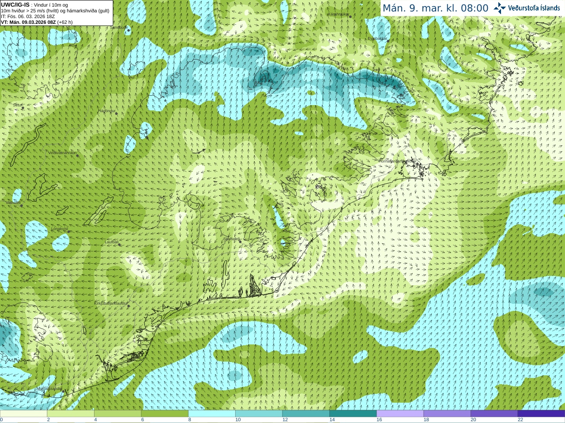This screenshot has width=565, height=423.
Task: Click the '18' value on the colour scale
Action: point(426,420)
